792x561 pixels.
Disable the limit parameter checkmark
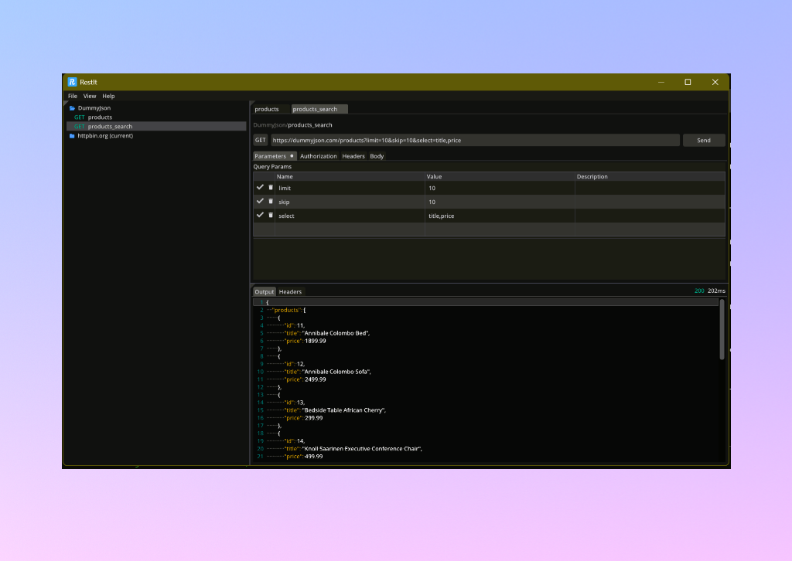click(x=260, y=187)
